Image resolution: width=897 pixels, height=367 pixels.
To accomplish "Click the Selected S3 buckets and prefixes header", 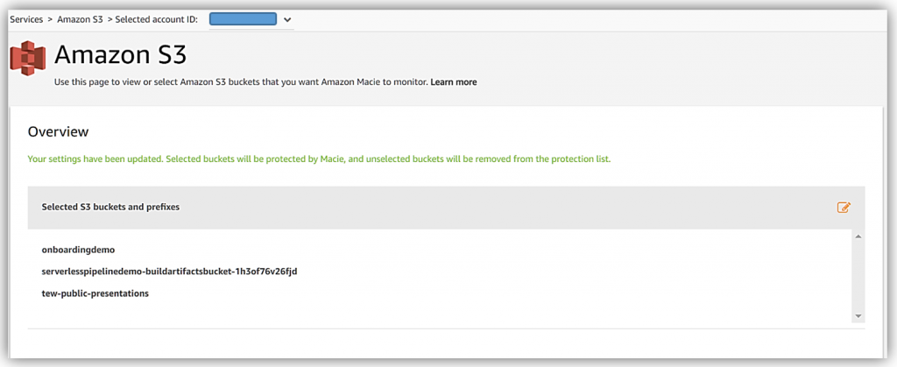I will tap(110, 208).
